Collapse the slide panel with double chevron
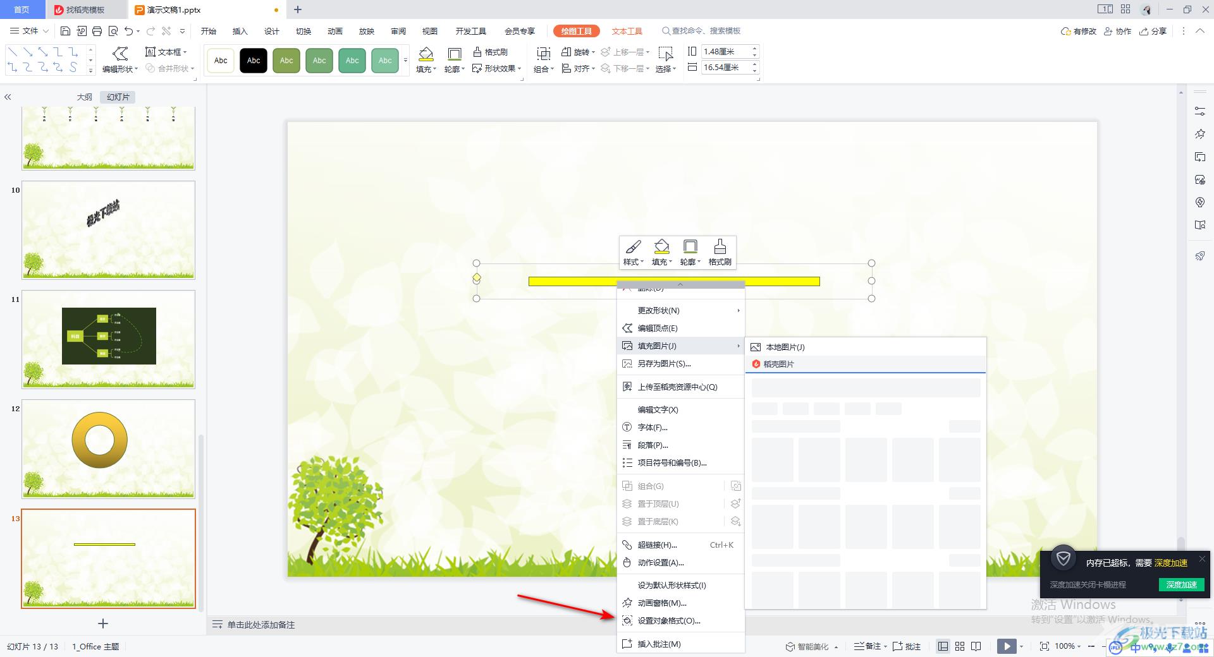 pos(8,97)
